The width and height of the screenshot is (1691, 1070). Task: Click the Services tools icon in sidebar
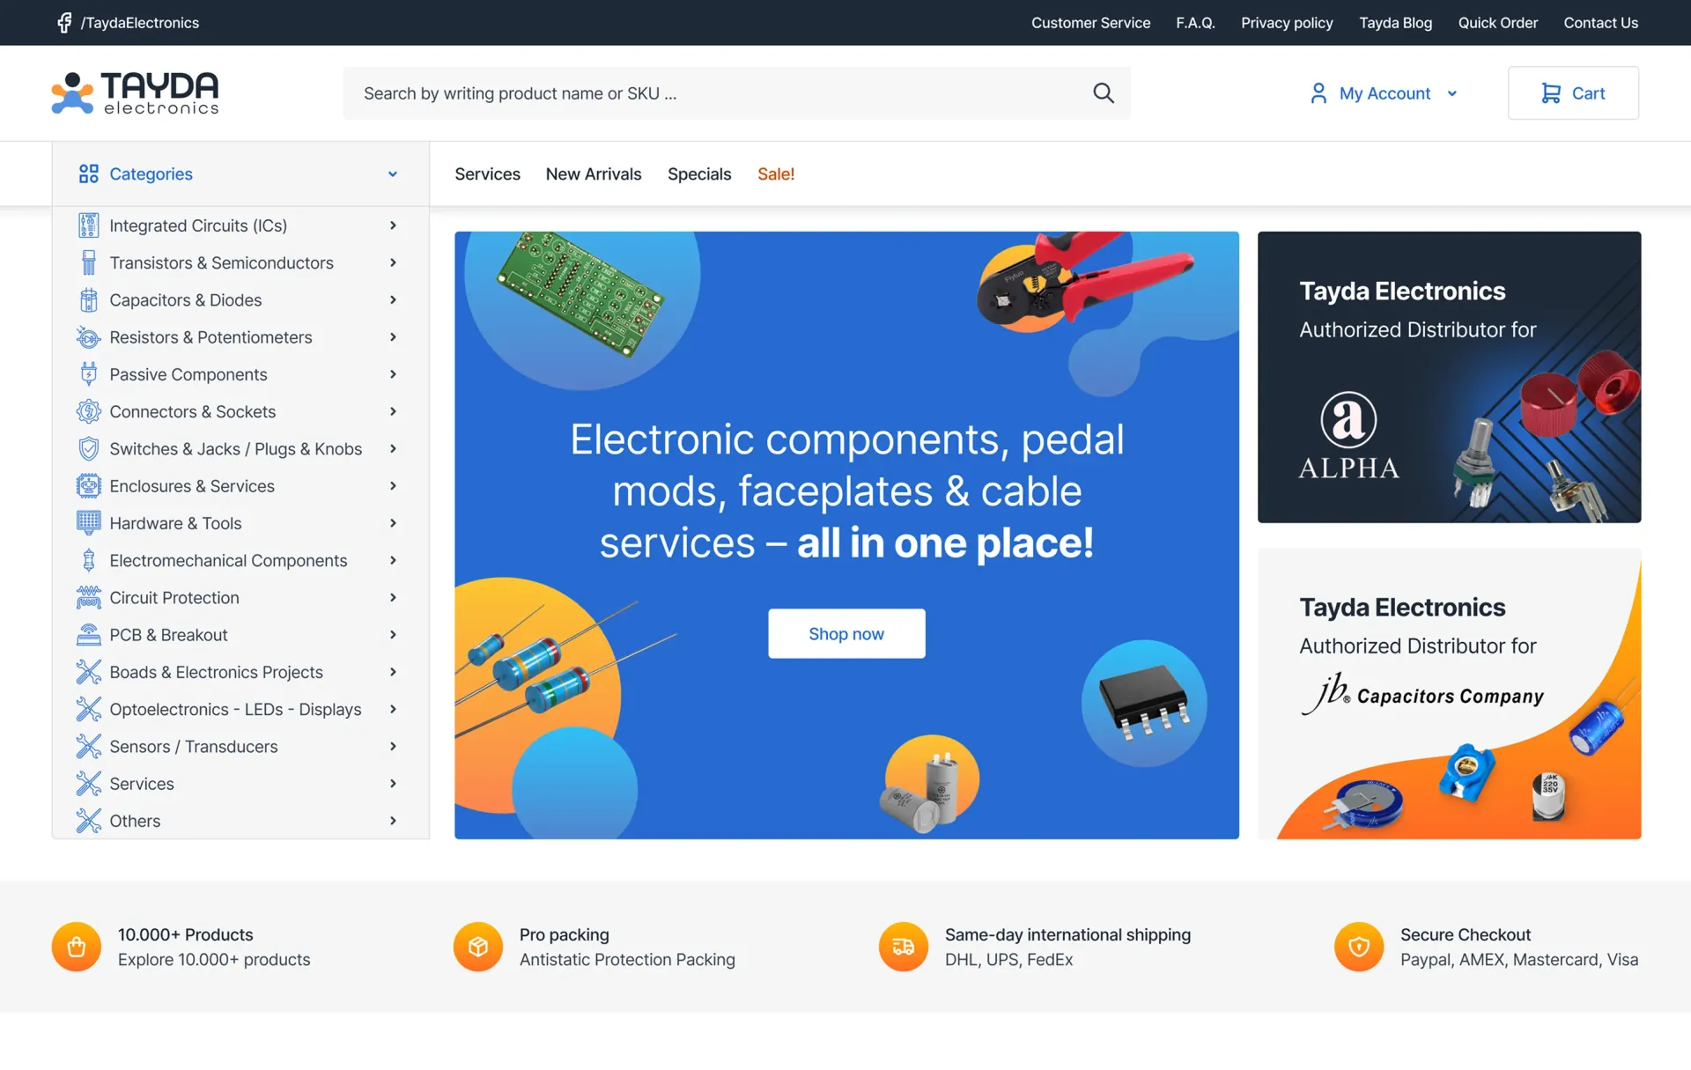(89, 784)
